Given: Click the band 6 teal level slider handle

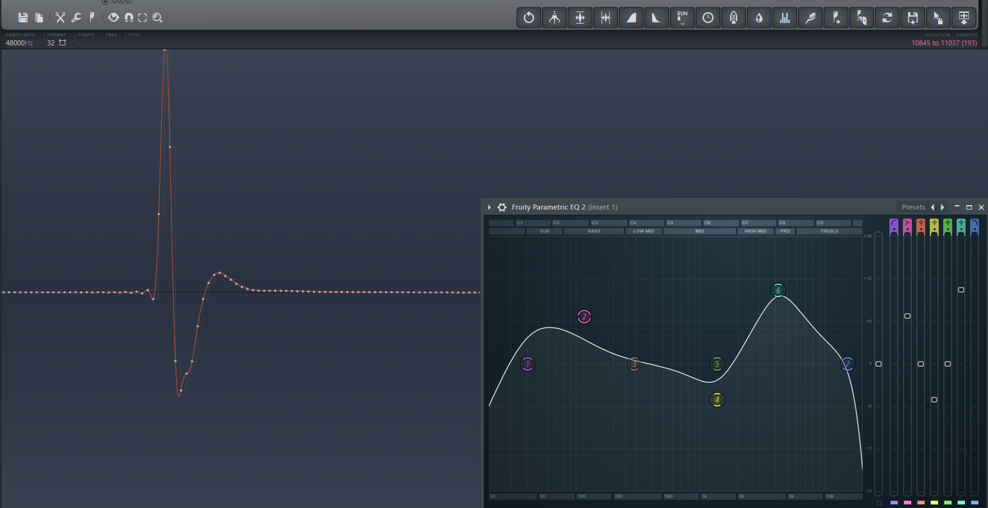Looking at the screenshot, I should tap(961, 290).
